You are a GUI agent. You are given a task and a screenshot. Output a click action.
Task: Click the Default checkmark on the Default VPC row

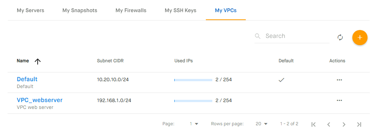pos(282,80)
